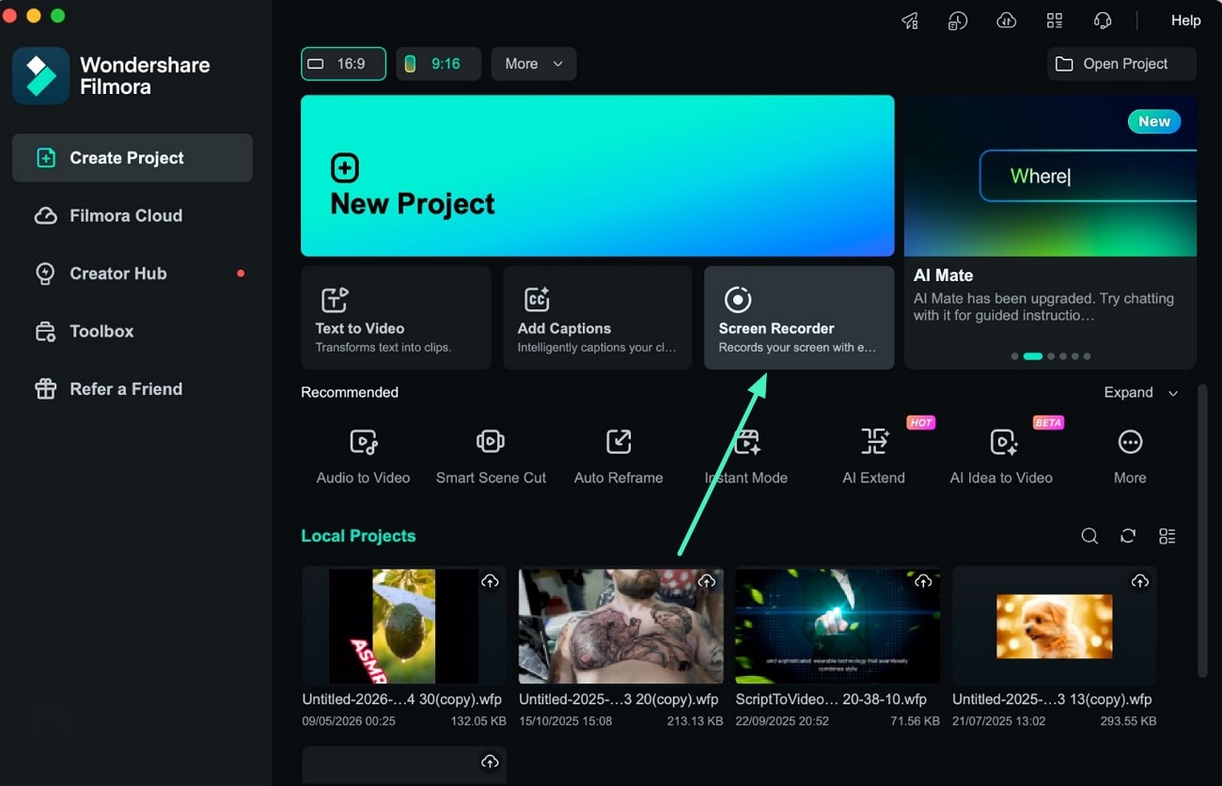Click the Wondershare Filmora logo

(x=40, y=75)
